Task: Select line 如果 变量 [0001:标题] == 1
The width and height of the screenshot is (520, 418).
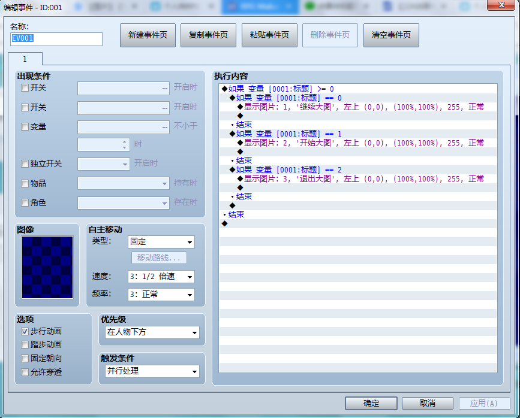Action: (x=358, y=134)
